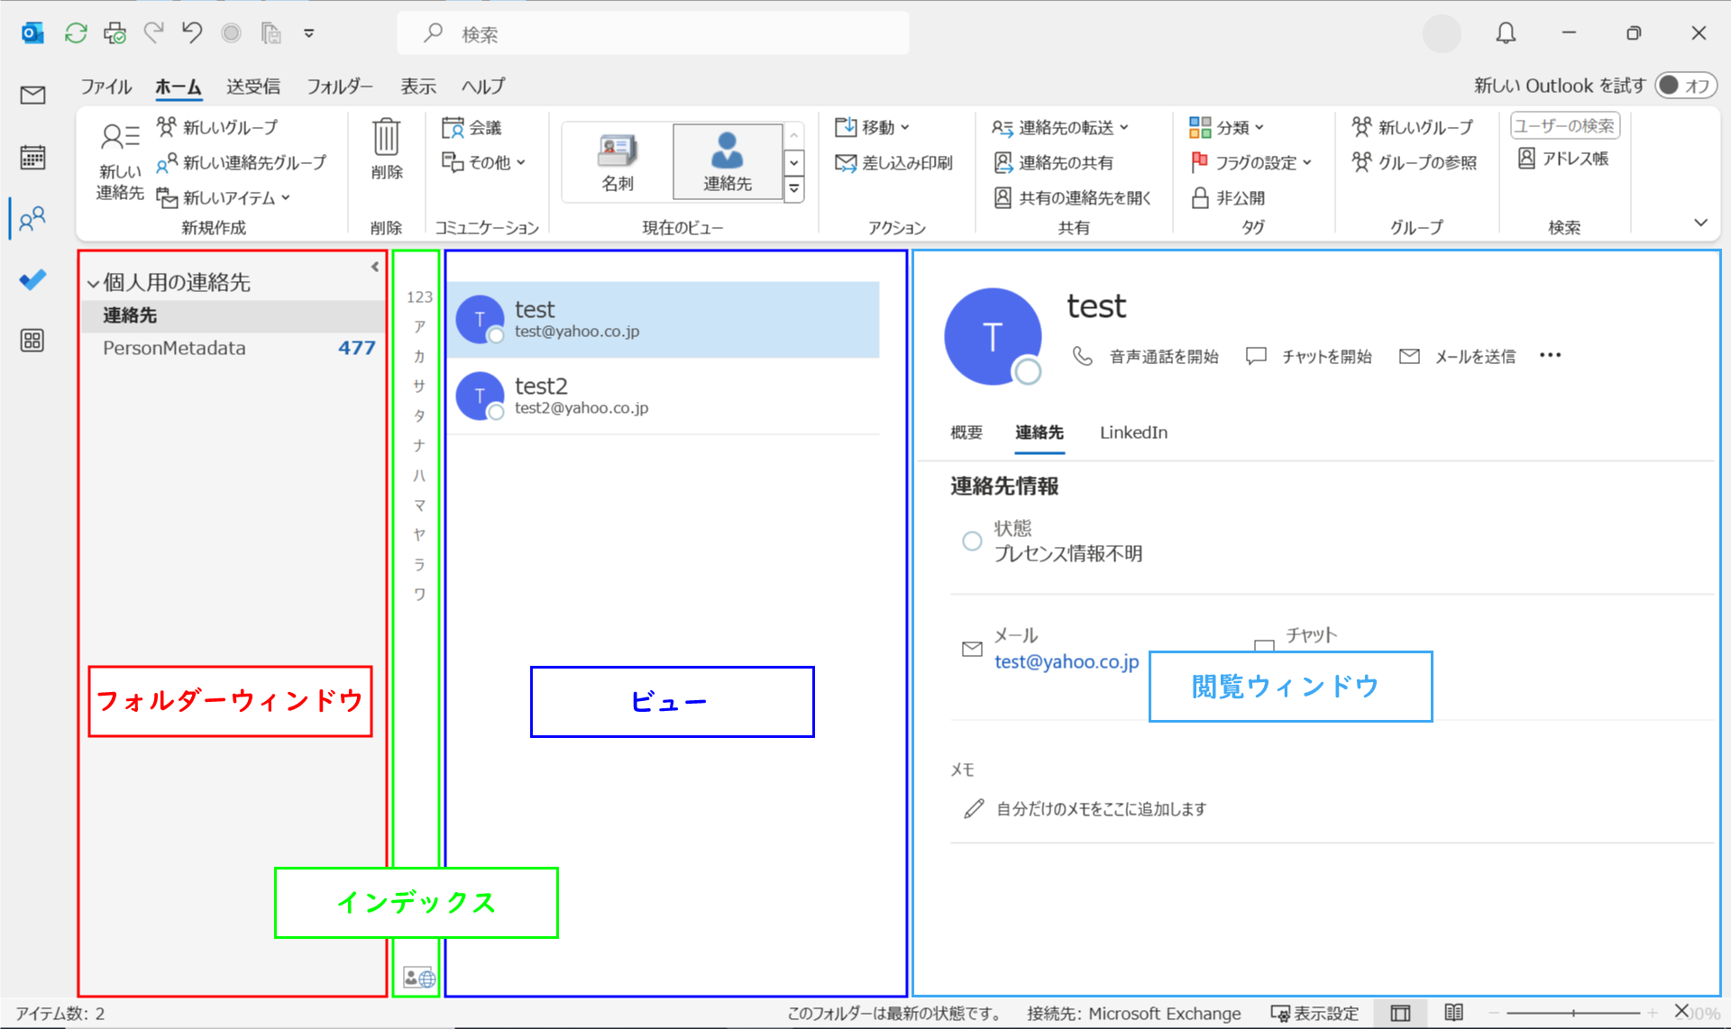Click the pencil icon to add memo

pos(974,808)
